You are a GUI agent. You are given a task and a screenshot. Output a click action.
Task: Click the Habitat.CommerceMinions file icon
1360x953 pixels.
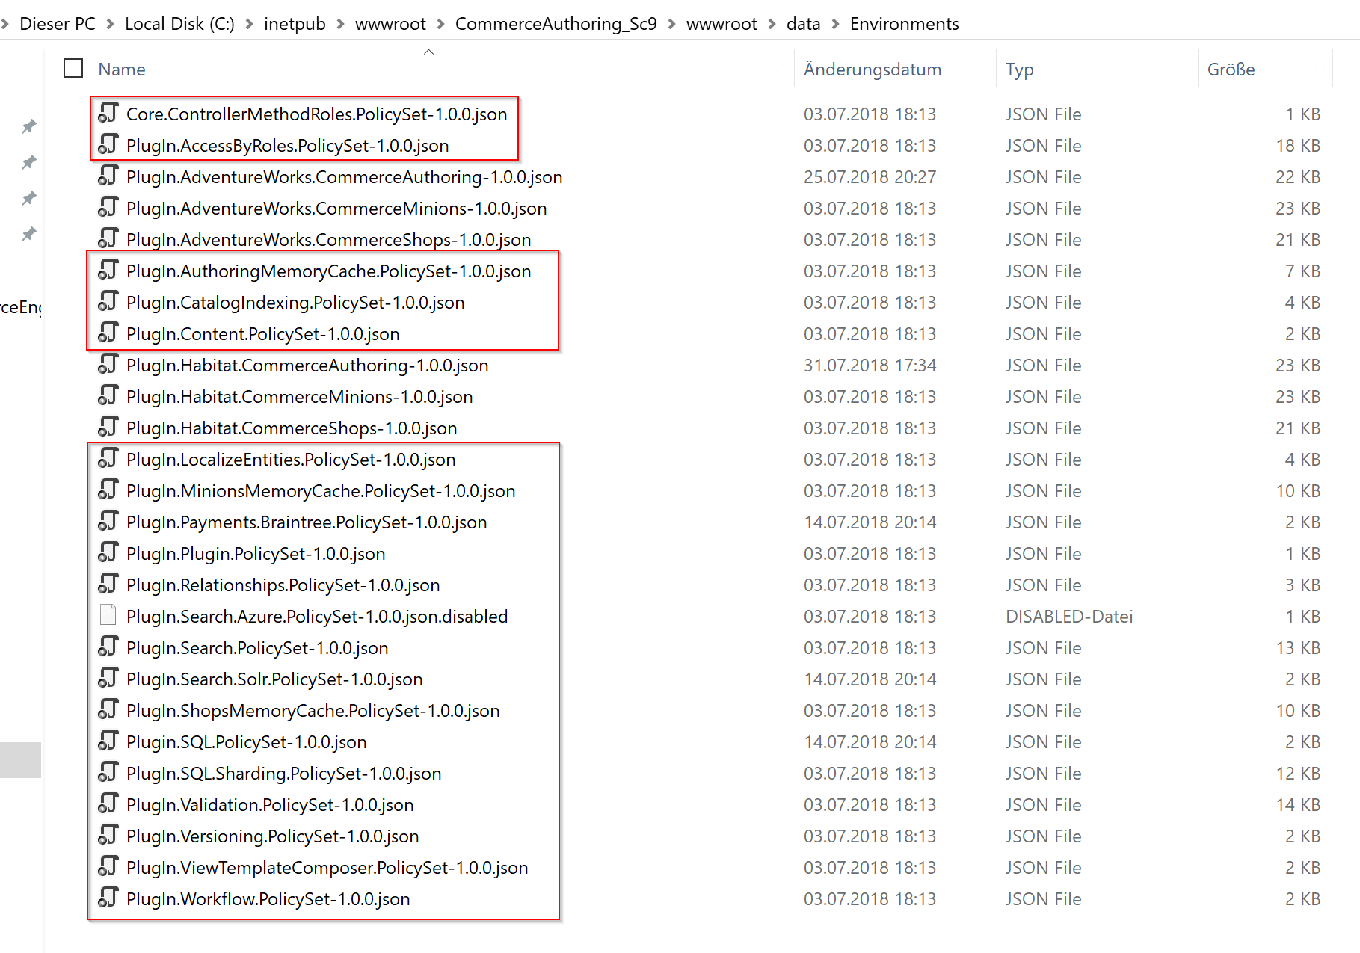click(x=108, y=395)
